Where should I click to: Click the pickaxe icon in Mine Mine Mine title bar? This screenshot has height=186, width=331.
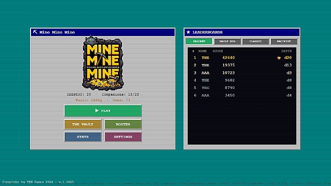(35, 32)
